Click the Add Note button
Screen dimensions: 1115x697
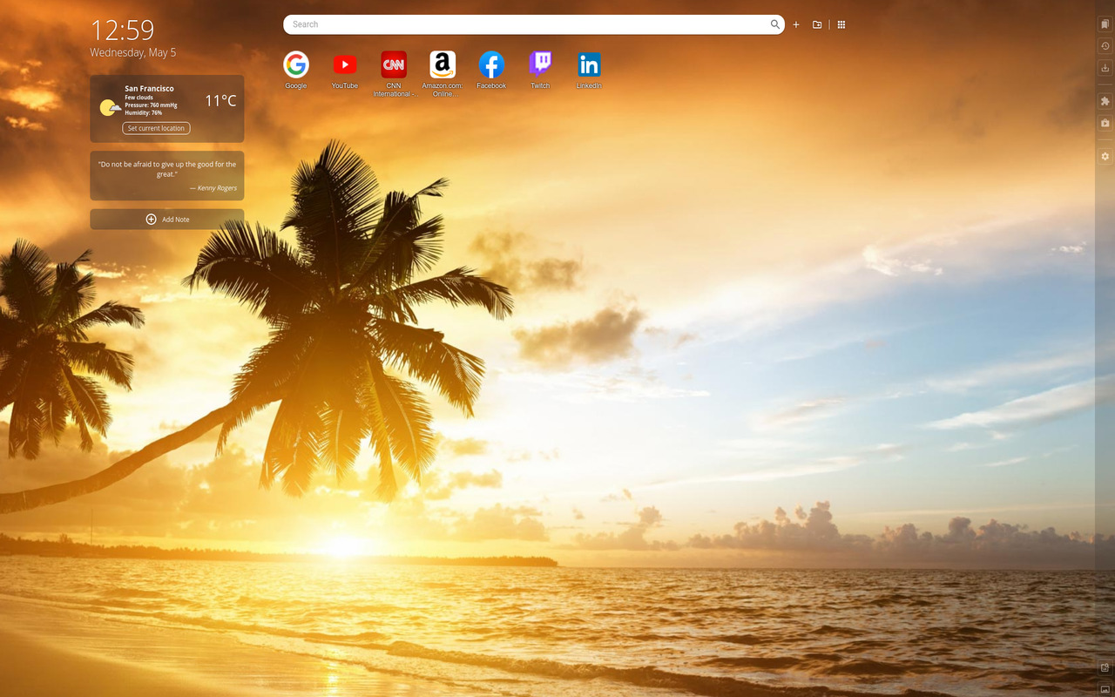pyautogui.click(x=166, y=219)
